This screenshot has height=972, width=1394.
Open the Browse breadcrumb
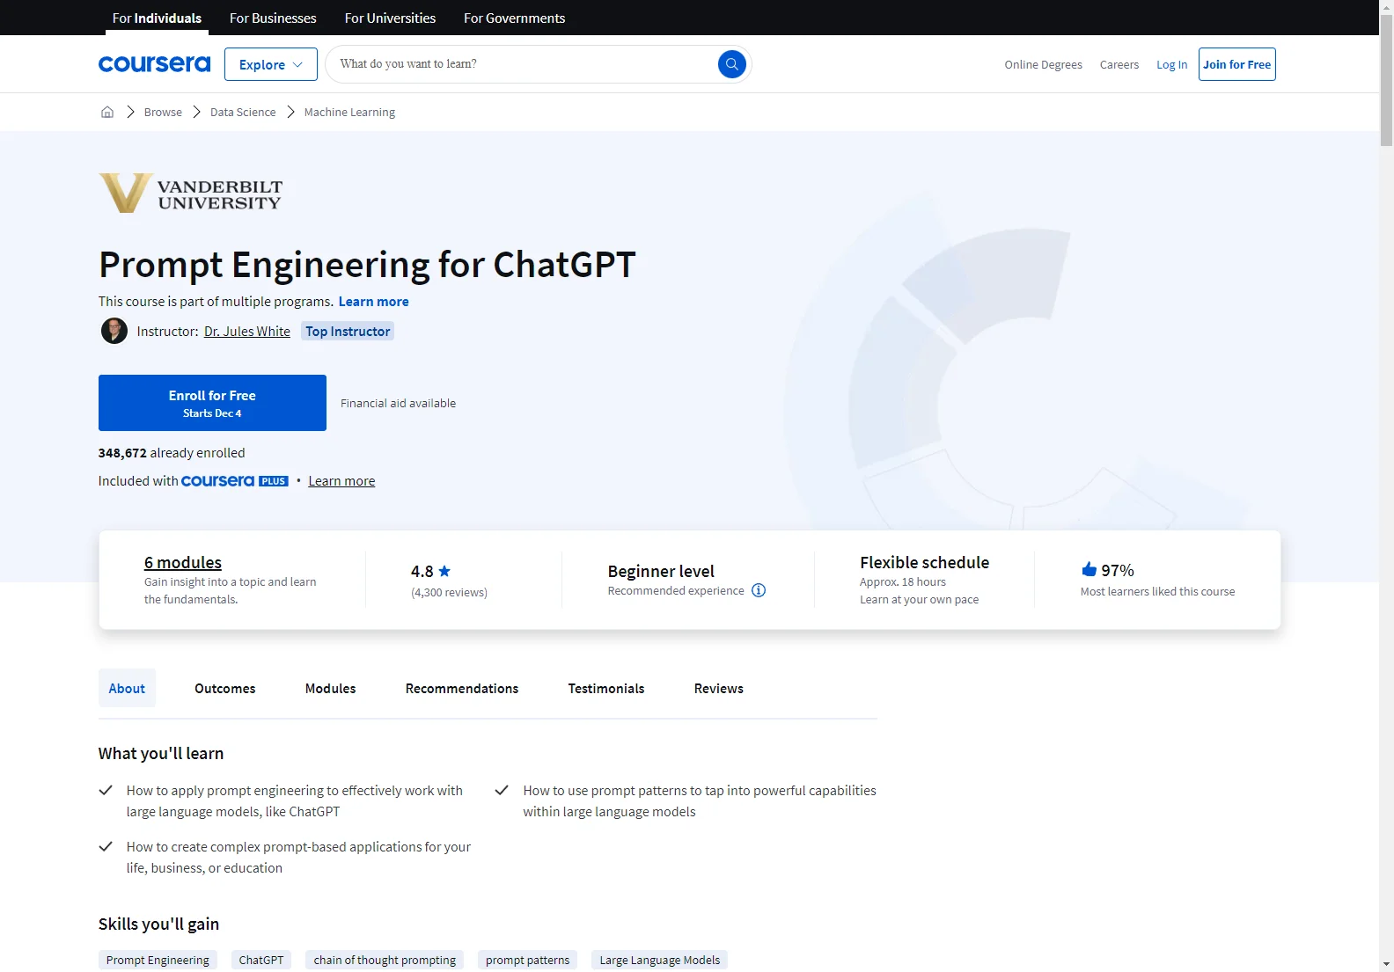[163, 112]
